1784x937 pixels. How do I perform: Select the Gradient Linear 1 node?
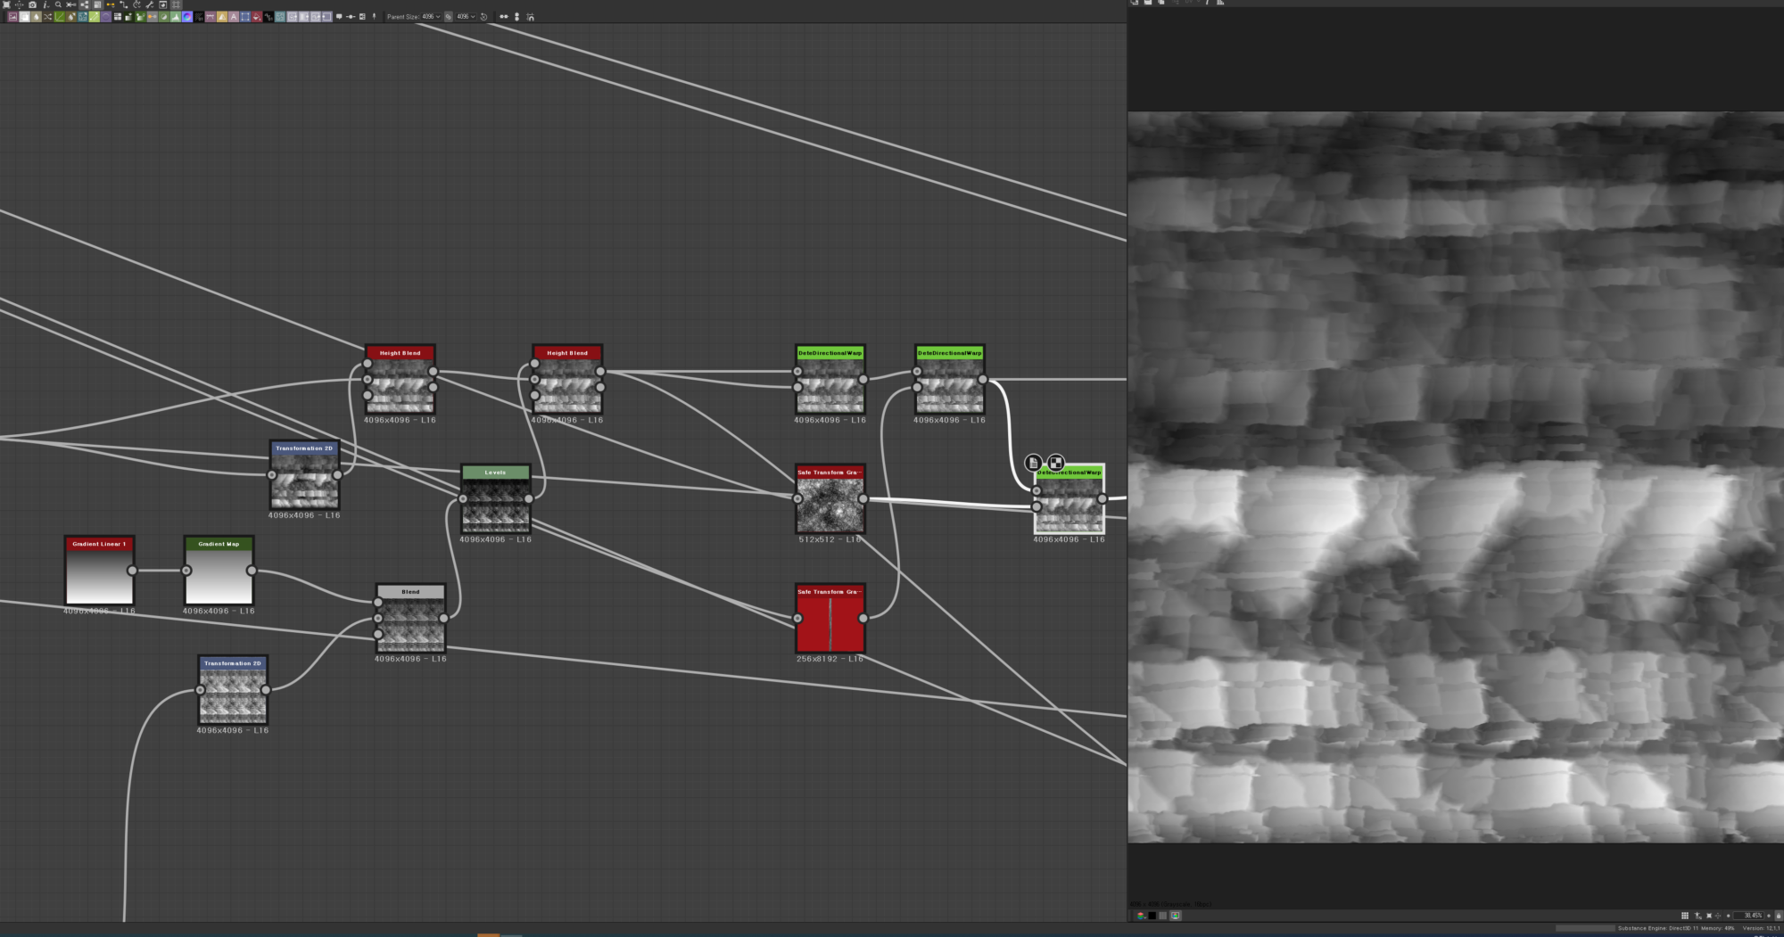99,571
